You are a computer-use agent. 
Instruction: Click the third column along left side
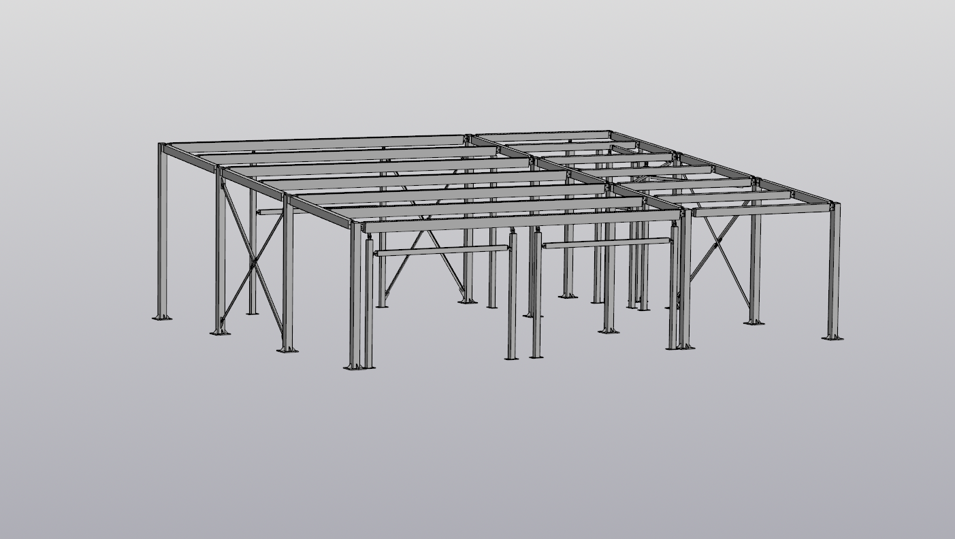pos(287,279)
